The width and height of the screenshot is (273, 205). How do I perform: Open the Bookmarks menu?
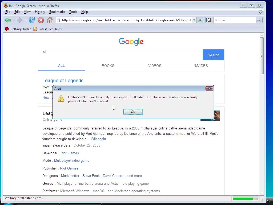[57, 12]
